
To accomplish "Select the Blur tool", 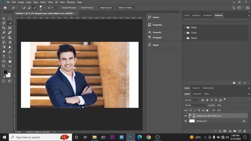I will click(x=10, y=47).
